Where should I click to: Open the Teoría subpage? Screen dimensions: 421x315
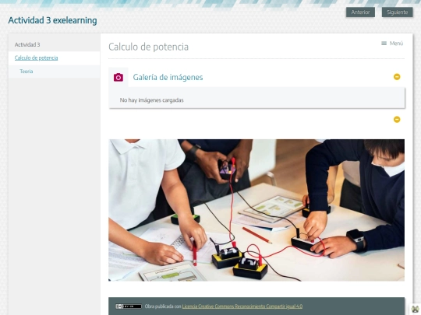pos(27,72)
